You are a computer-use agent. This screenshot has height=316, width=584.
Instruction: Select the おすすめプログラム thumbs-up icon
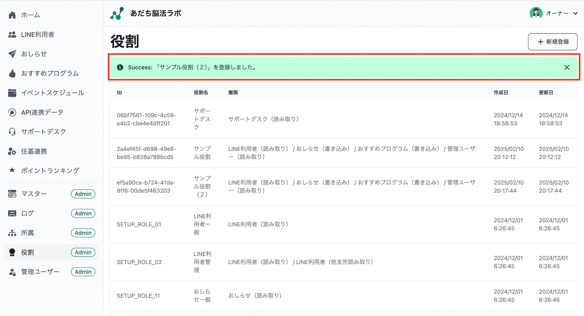(12, 73)
